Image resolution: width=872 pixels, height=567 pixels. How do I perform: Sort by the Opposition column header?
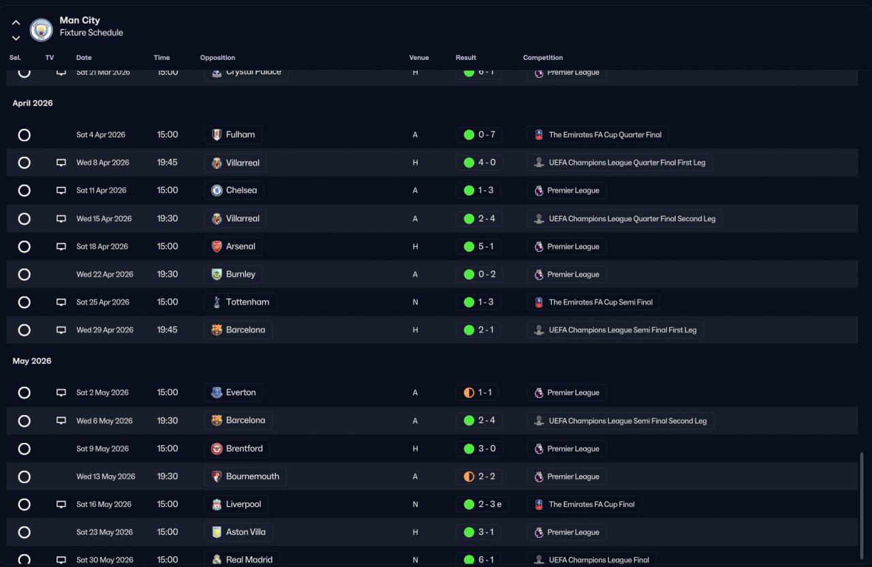[218, 58]
